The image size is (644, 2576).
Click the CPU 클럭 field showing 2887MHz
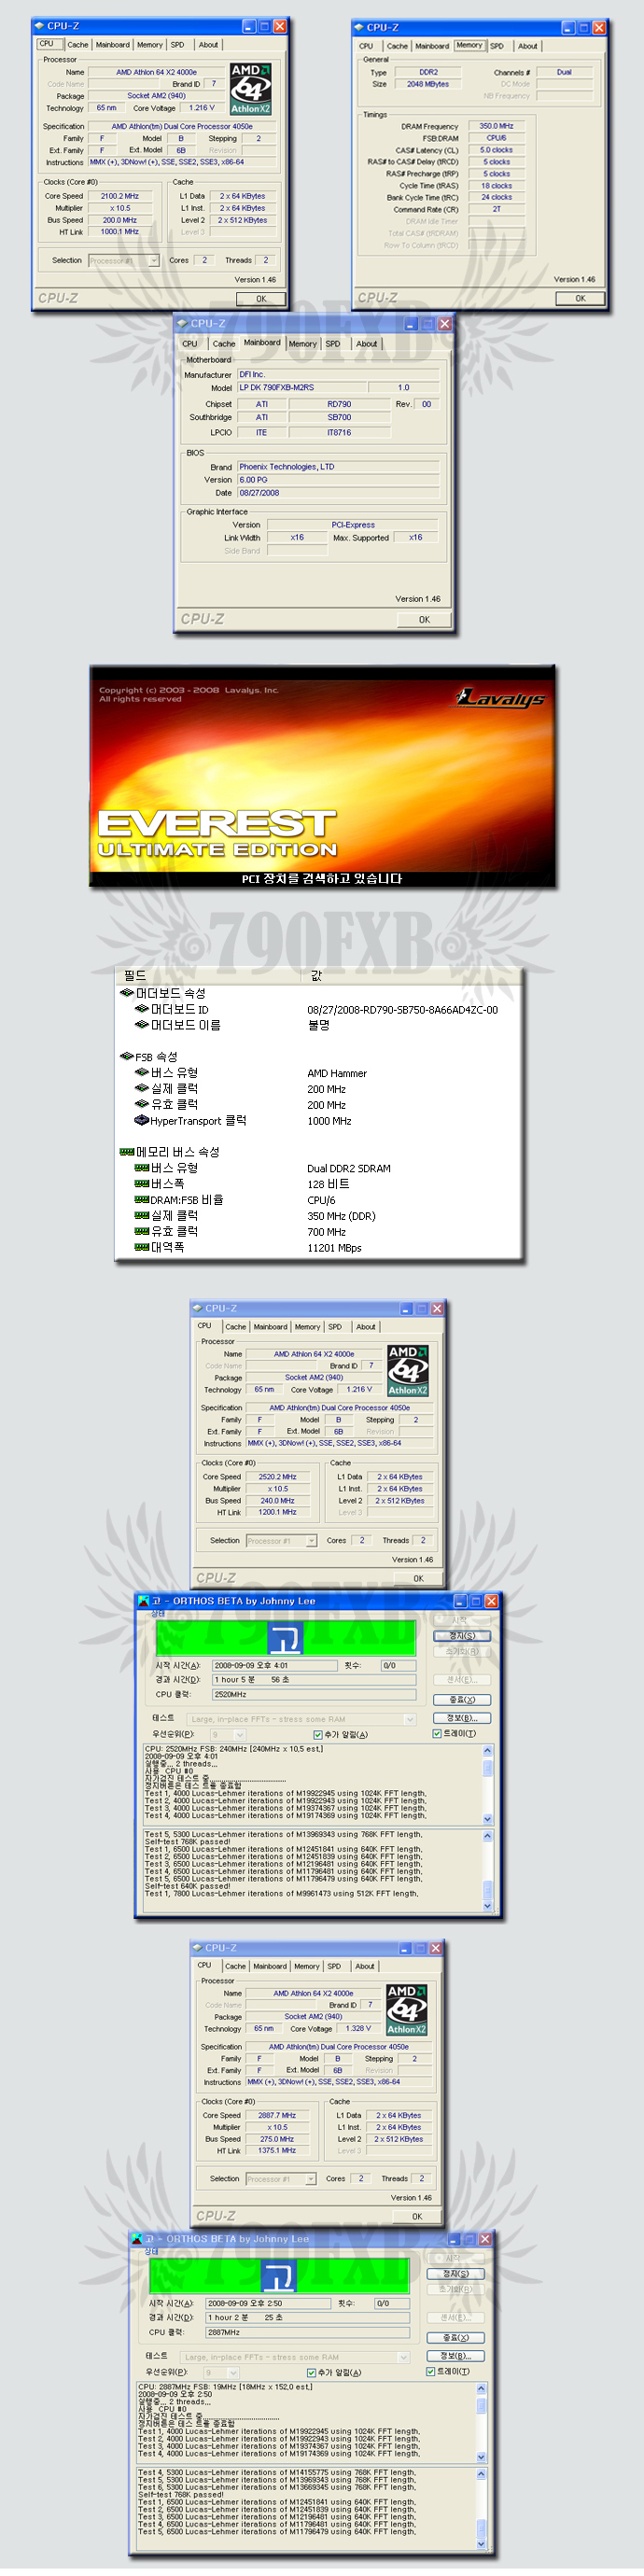[x=308, y=2332]
